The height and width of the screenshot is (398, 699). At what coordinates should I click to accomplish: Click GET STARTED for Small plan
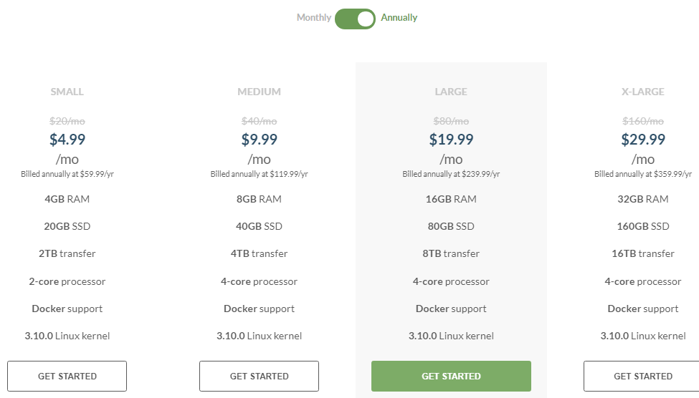tap(67, 377)
